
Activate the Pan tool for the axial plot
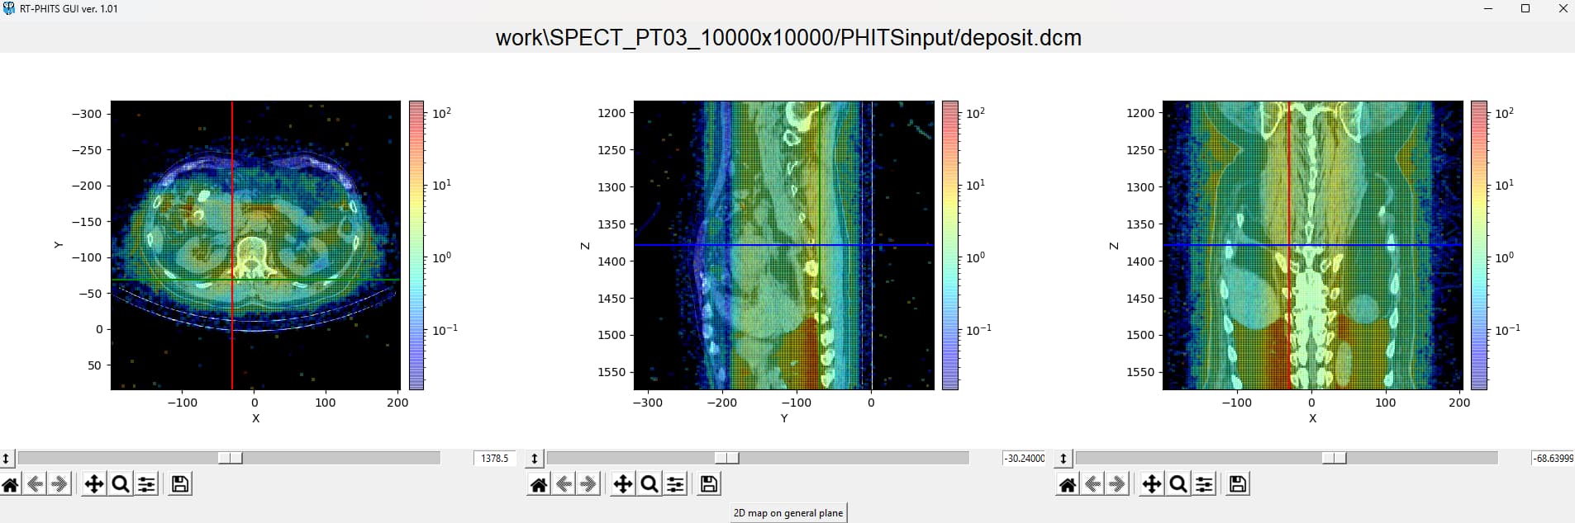pyautogui.click(x=94, y=484)
